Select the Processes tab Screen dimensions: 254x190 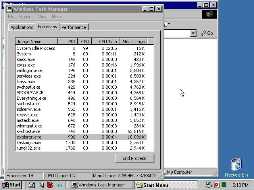pos(47,27)
